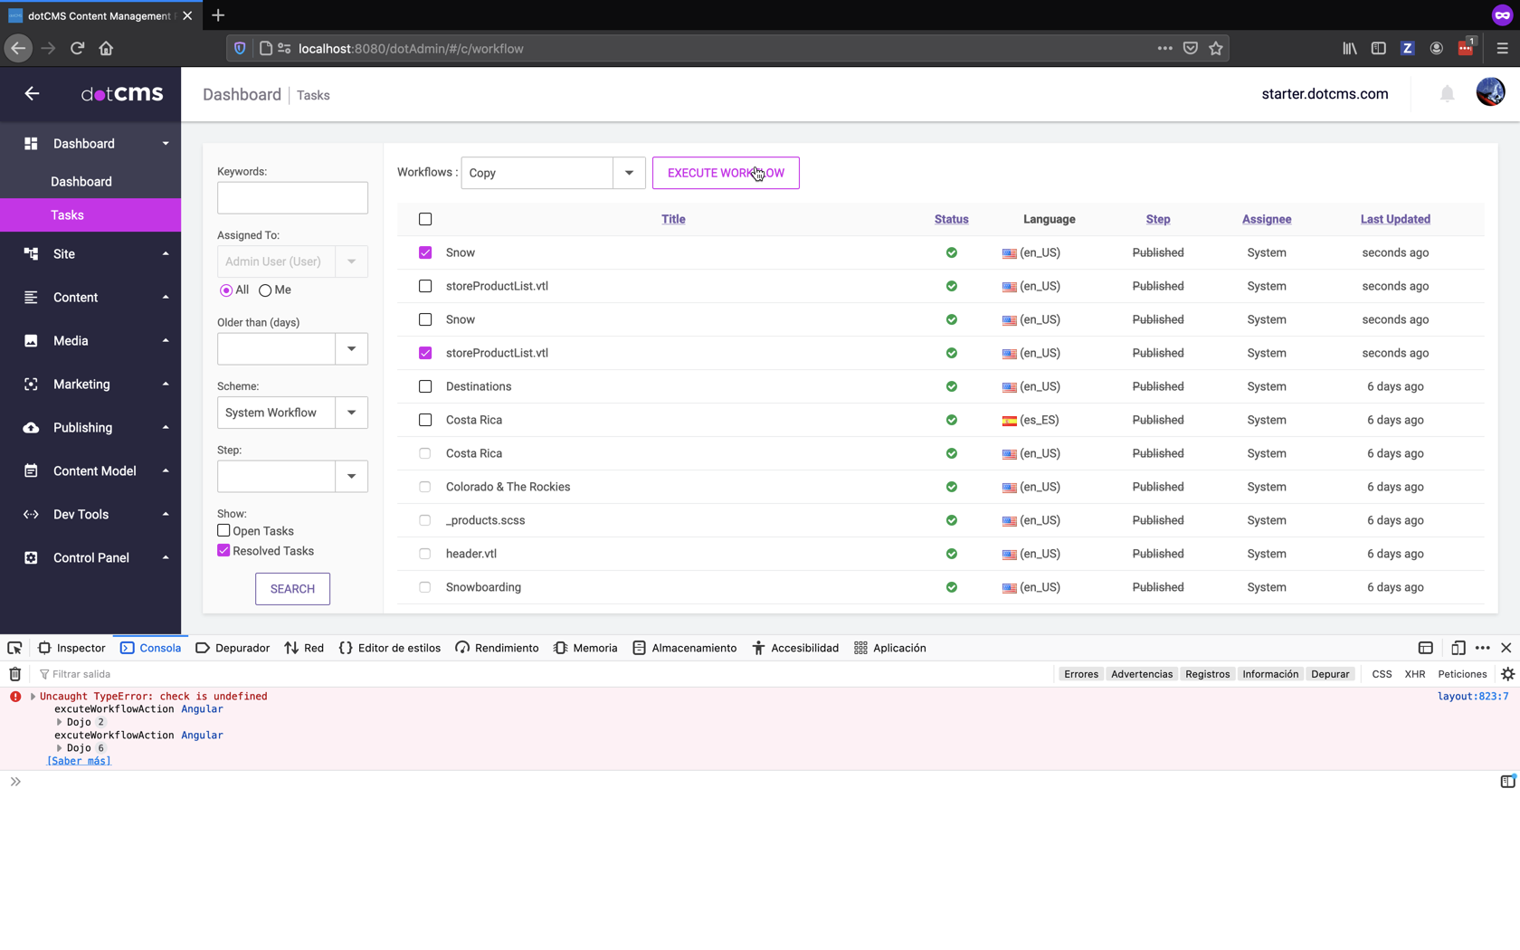Click the notification bell icon

pyautogui.click(x=1447, y=93)
